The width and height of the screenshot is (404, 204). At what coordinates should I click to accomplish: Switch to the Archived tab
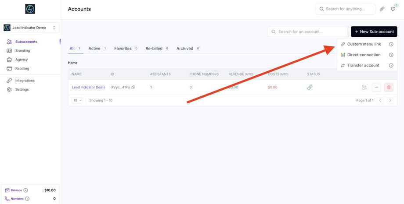[x=188, y=49]
